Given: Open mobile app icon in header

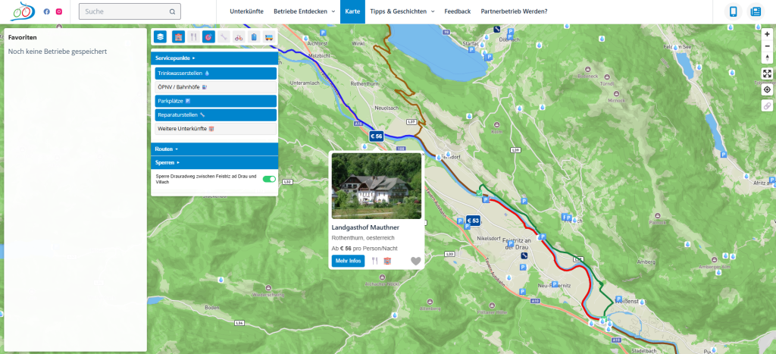Looking at the screenshot, I should pyautogui.click(x=734, y=11).
